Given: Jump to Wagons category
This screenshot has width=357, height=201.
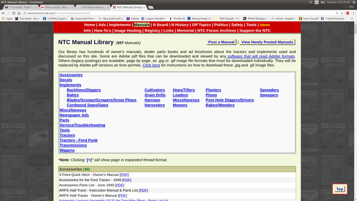Looking at the screenshot, I should (x=67, y=150).
